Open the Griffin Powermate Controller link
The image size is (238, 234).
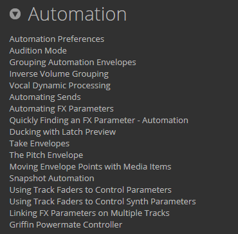[66, 225]
